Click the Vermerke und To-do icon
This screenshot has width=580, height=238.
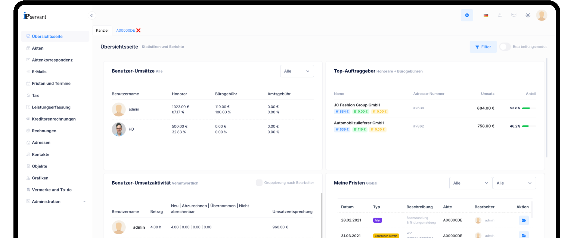[x=28, y=190]
